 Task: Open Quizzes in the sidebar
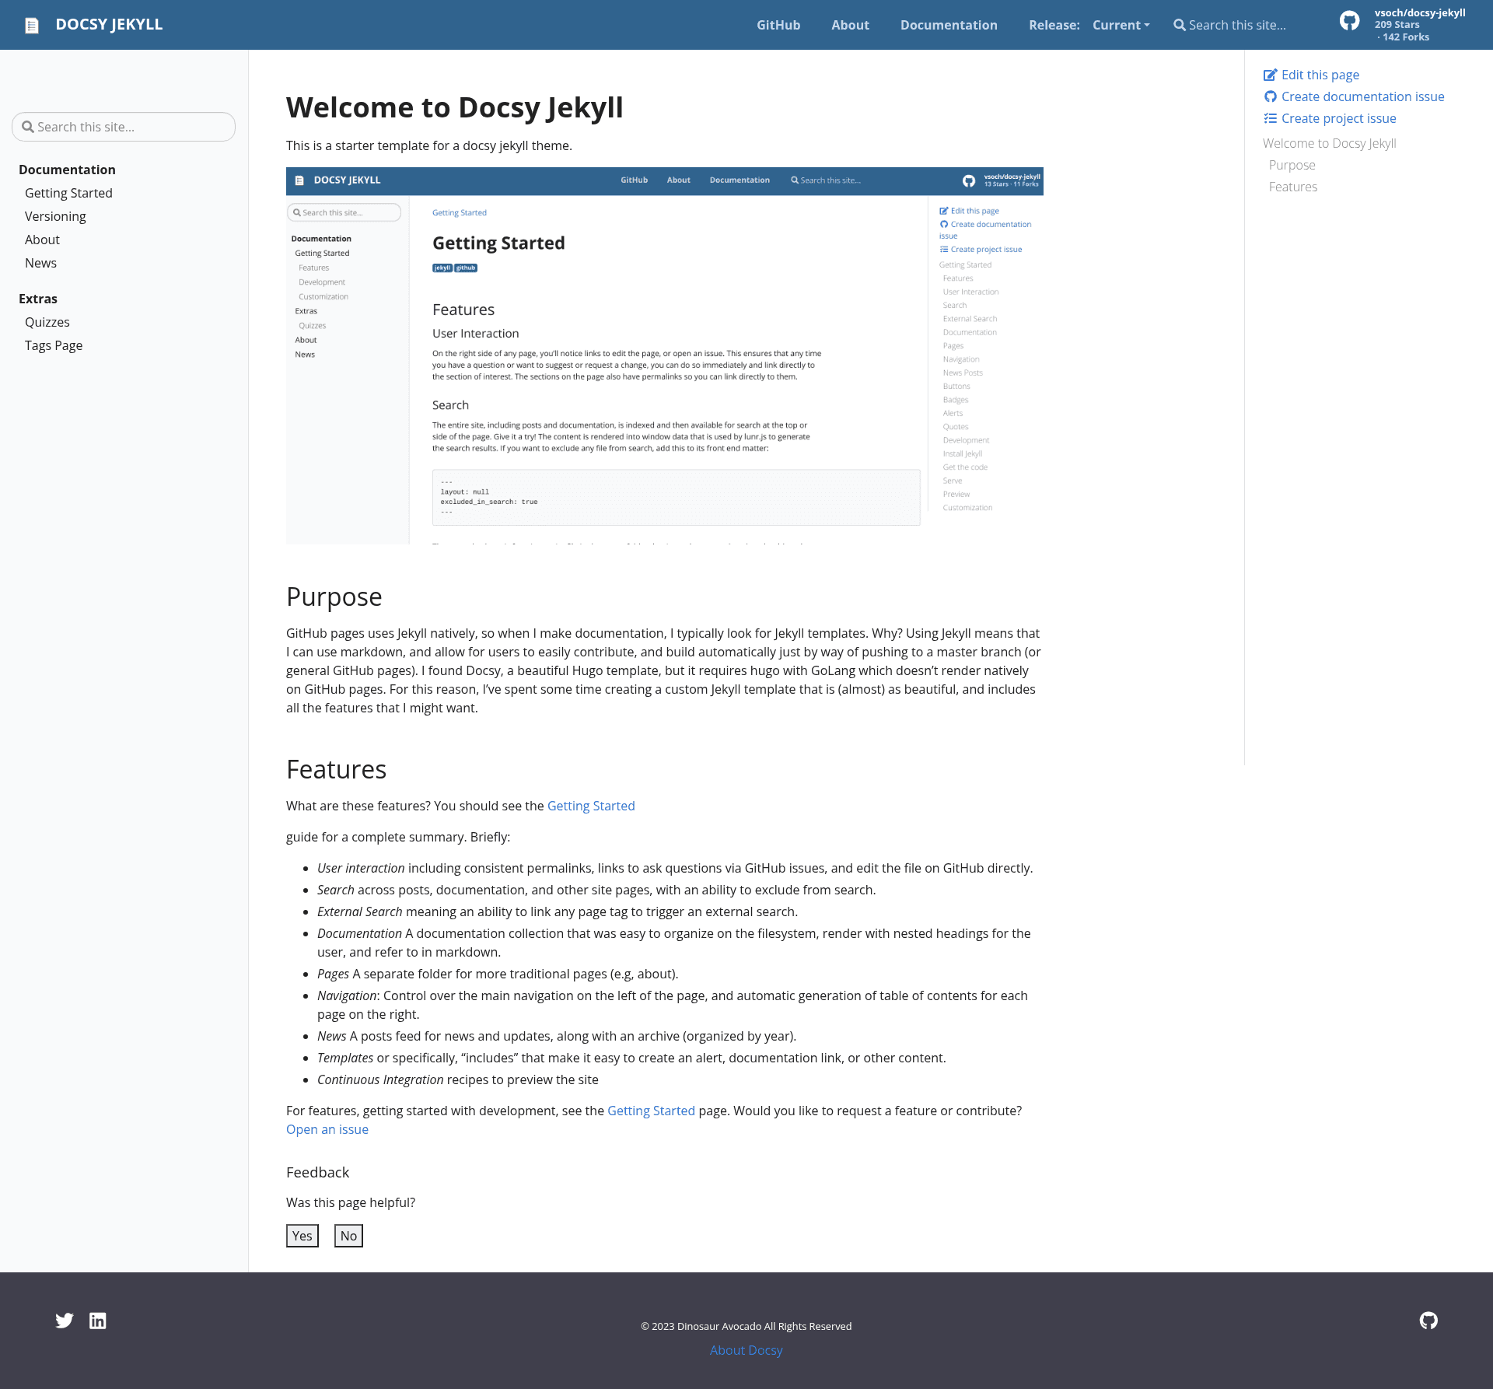47,322
